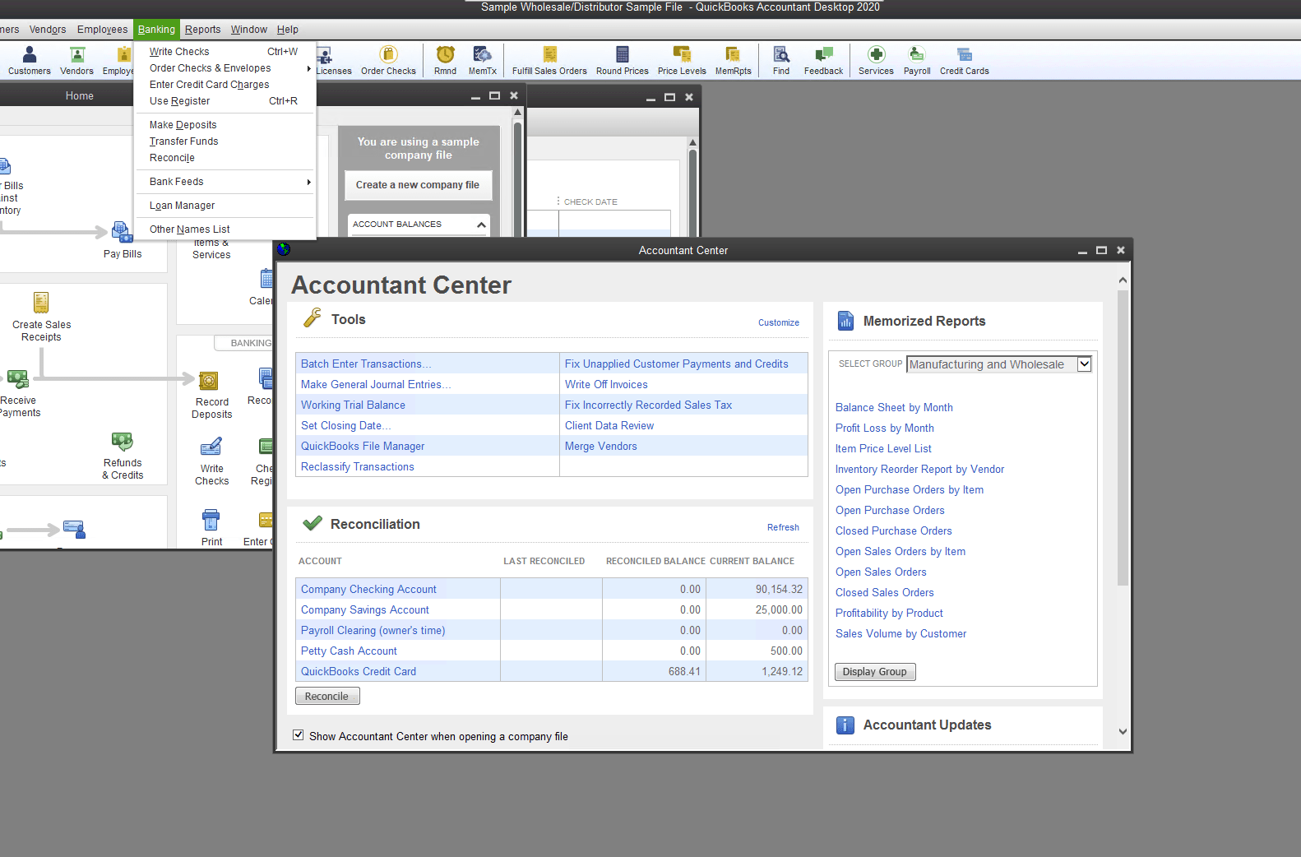The image size is (1301, 857).
Task: Click the Refresh link in Reconciliation
Action: (783, 527)
